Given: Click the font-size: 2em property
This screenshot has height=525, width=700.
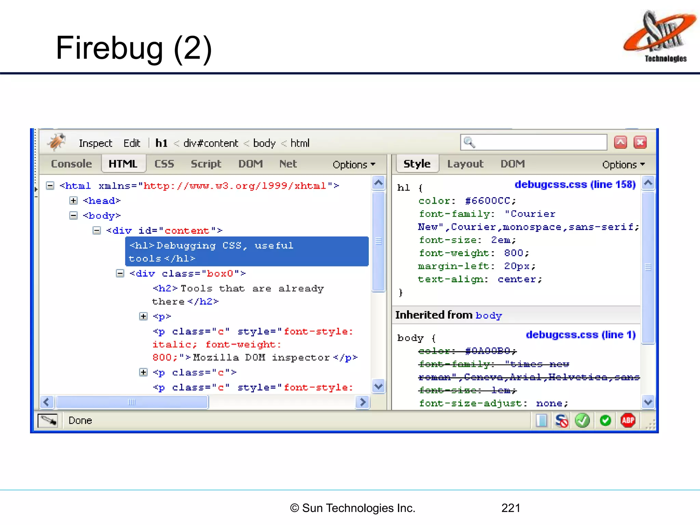Looking at the screenshot, I should click(x=467, y=240).
